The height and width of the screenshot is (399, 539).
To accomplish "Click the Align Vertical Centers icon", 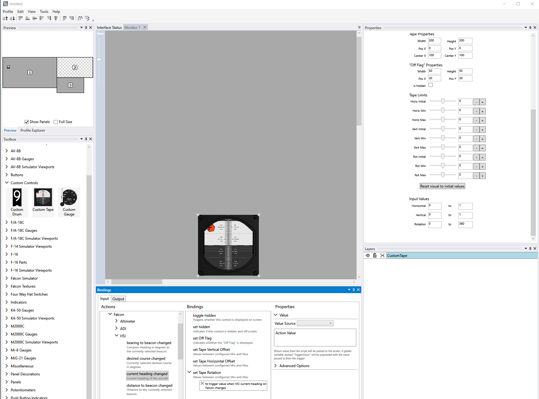I will [x=56, y=18].
